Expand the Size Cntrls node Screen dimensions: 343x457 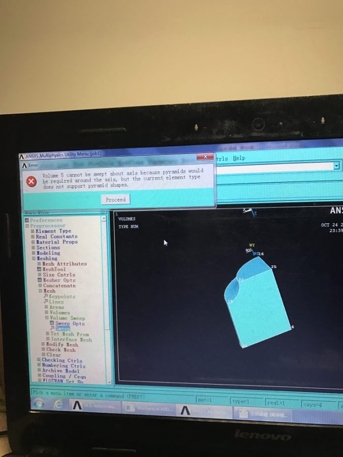[x=40, y=275]
